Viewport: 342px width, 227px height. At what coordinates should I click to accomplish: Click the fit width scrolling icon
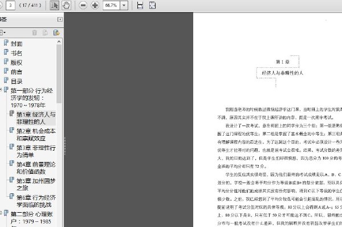tap(140, 5)
